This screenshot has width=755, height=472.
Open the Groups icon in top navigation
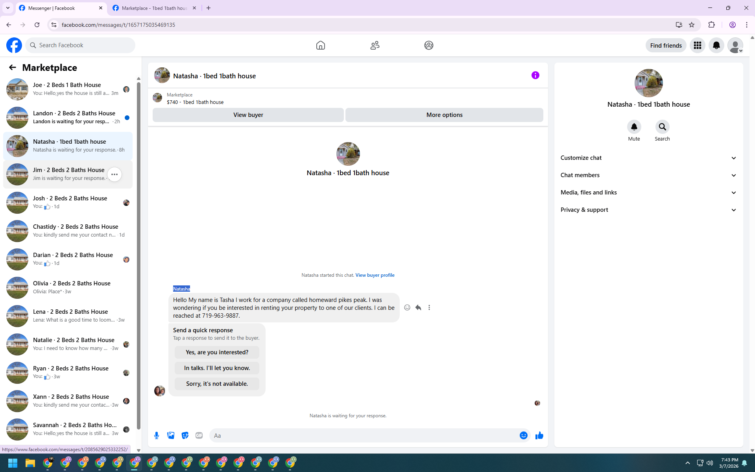429,45
